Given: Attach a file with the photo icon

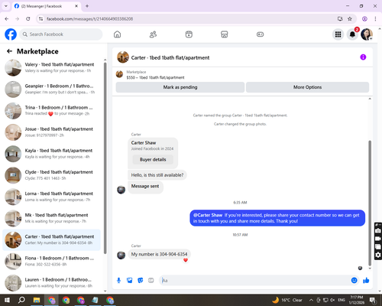Looking at the screenshot, I should [130, 281].
